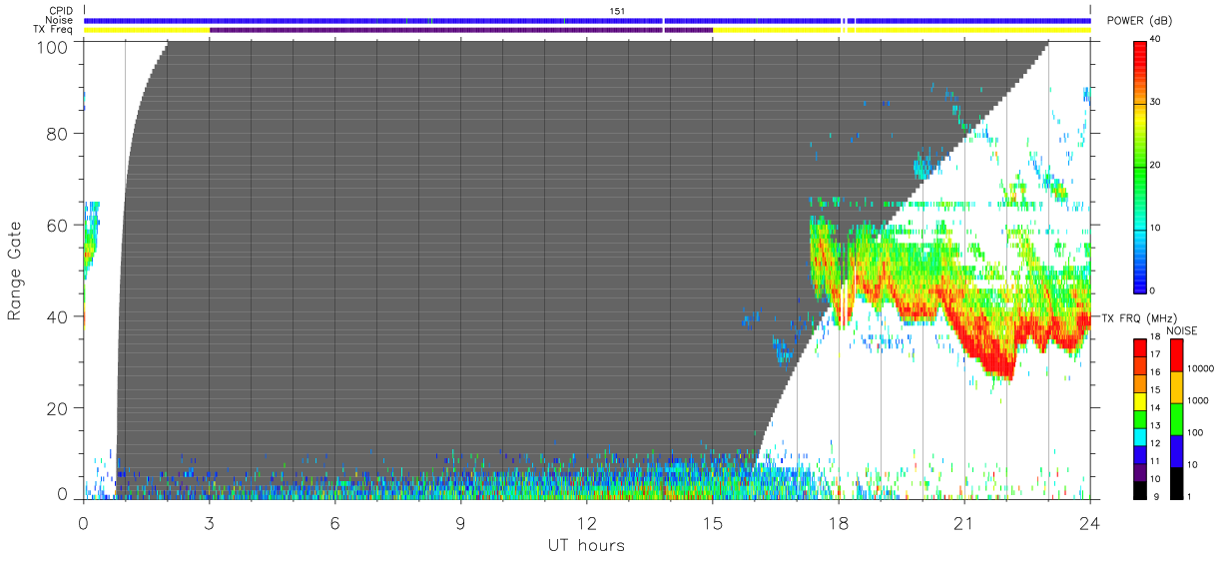Click the CPID value 151
Viewport: 1226px width, 566px height.
coord(617,11)
